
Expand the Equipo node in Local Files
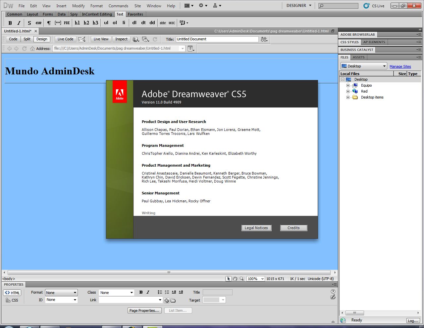348,86
